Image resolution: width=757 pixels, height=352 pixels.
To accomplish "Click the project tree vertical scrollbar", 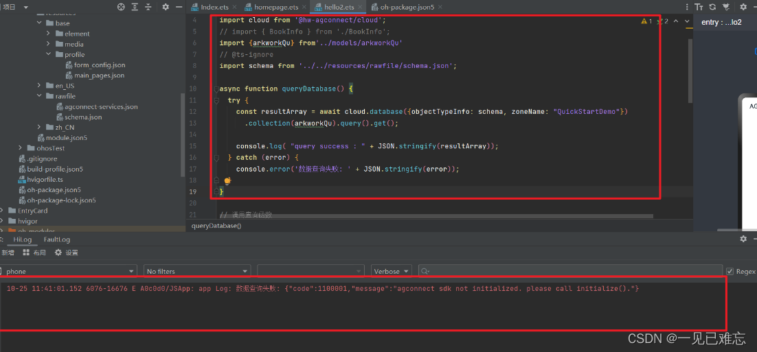I will [x=182, y=135].
